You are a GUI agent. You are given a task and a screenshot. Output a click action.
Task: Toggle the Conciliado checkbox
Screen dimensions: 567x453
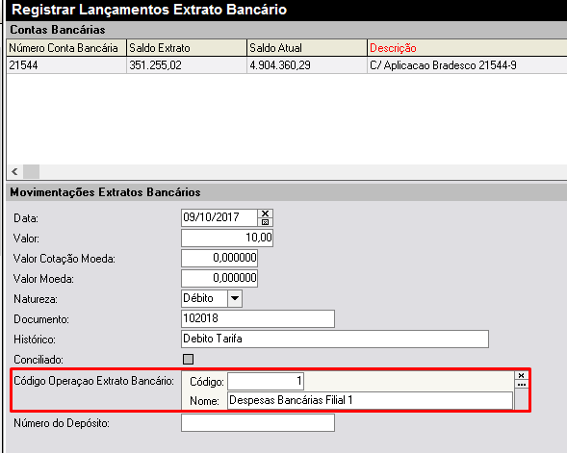click(188, 359)
